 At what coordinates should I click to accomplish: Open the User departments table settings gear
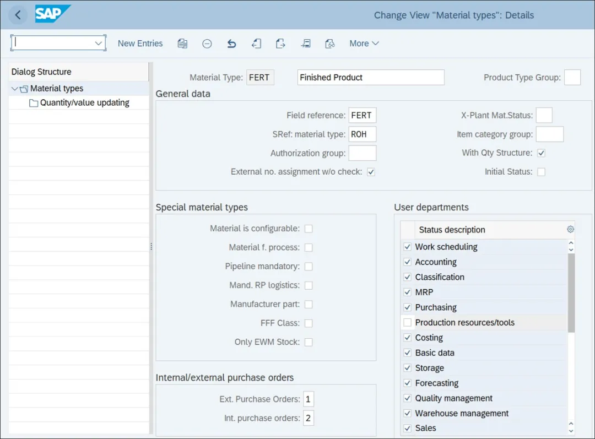click(x=570, y=229)
